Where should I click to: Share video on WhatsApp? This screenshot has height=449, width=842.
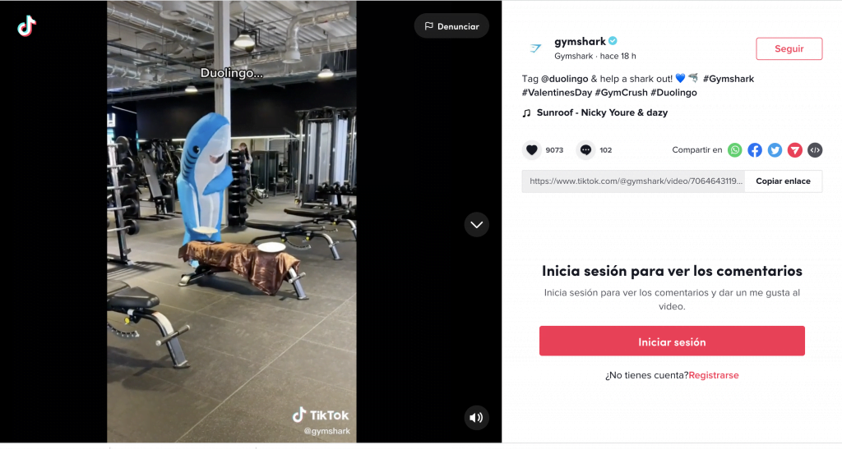734,150
